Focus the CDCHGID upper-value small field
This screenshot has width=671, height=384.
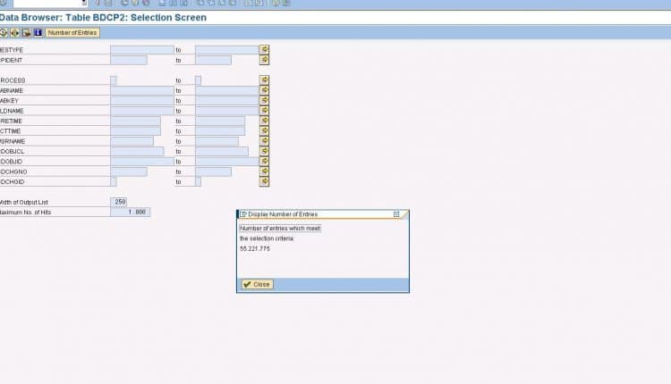[198, 182]
